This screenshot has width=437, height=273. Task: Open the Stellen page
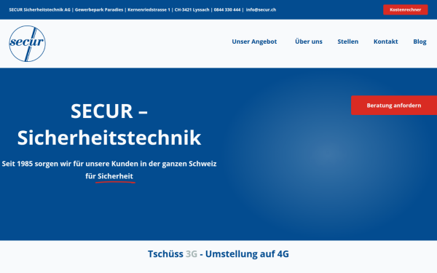tap(348, 41)
